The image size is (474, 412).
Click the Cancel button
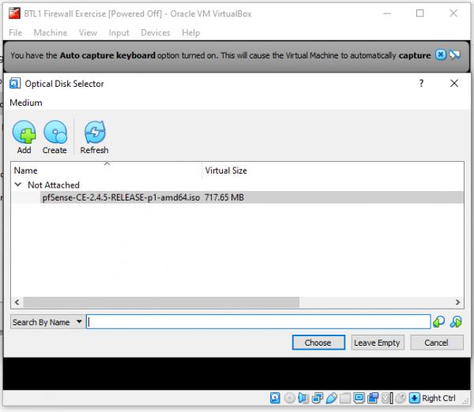click(x=437, y=343)
